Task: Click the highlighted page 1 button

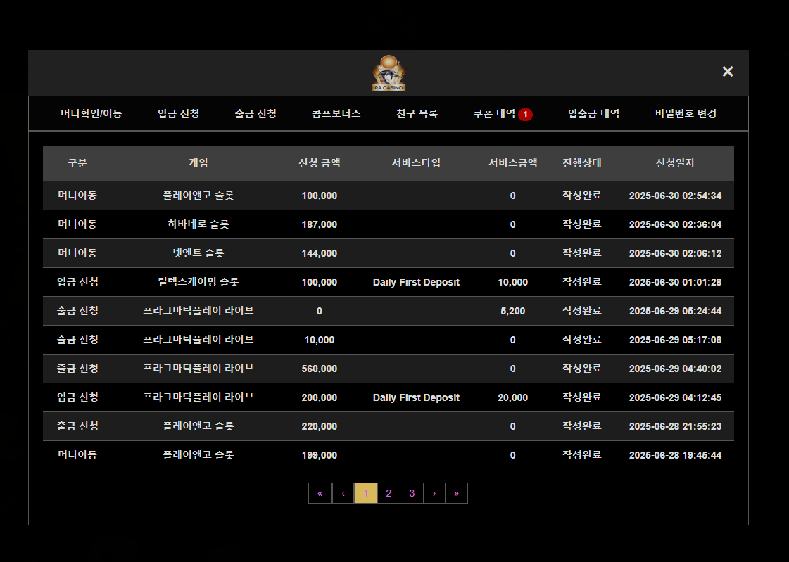Action: pos(365,493)
